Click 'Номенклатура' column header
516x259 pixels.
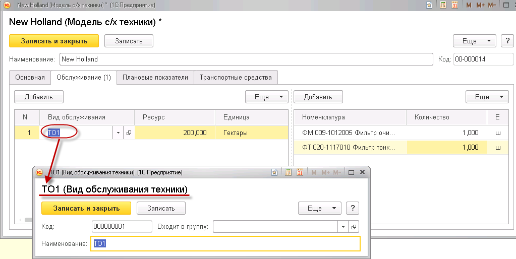tap(350, 117)
